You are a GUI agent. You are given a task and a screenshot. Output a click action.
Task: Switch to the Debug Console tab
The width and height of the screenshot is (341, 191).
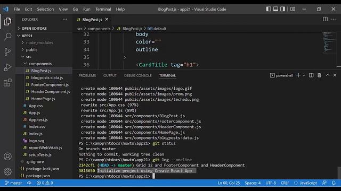138,75
